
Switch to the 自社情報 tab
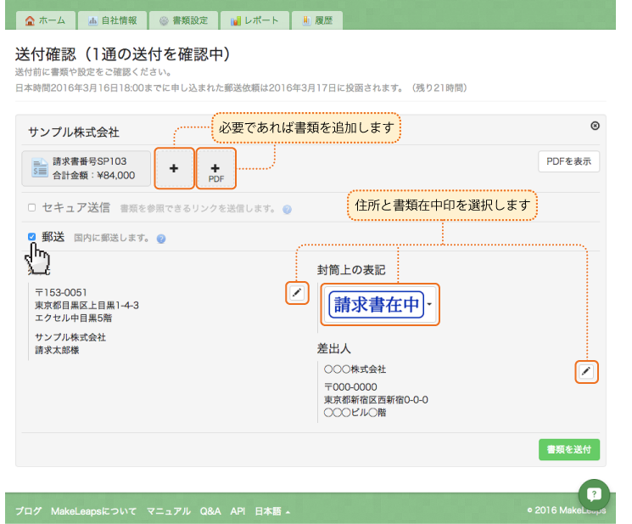112,20
